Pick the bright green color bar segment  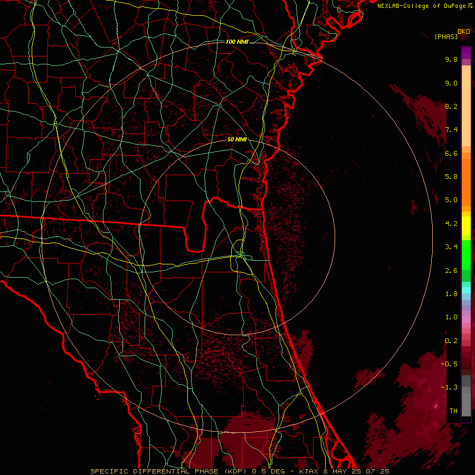tap(466, 254)
